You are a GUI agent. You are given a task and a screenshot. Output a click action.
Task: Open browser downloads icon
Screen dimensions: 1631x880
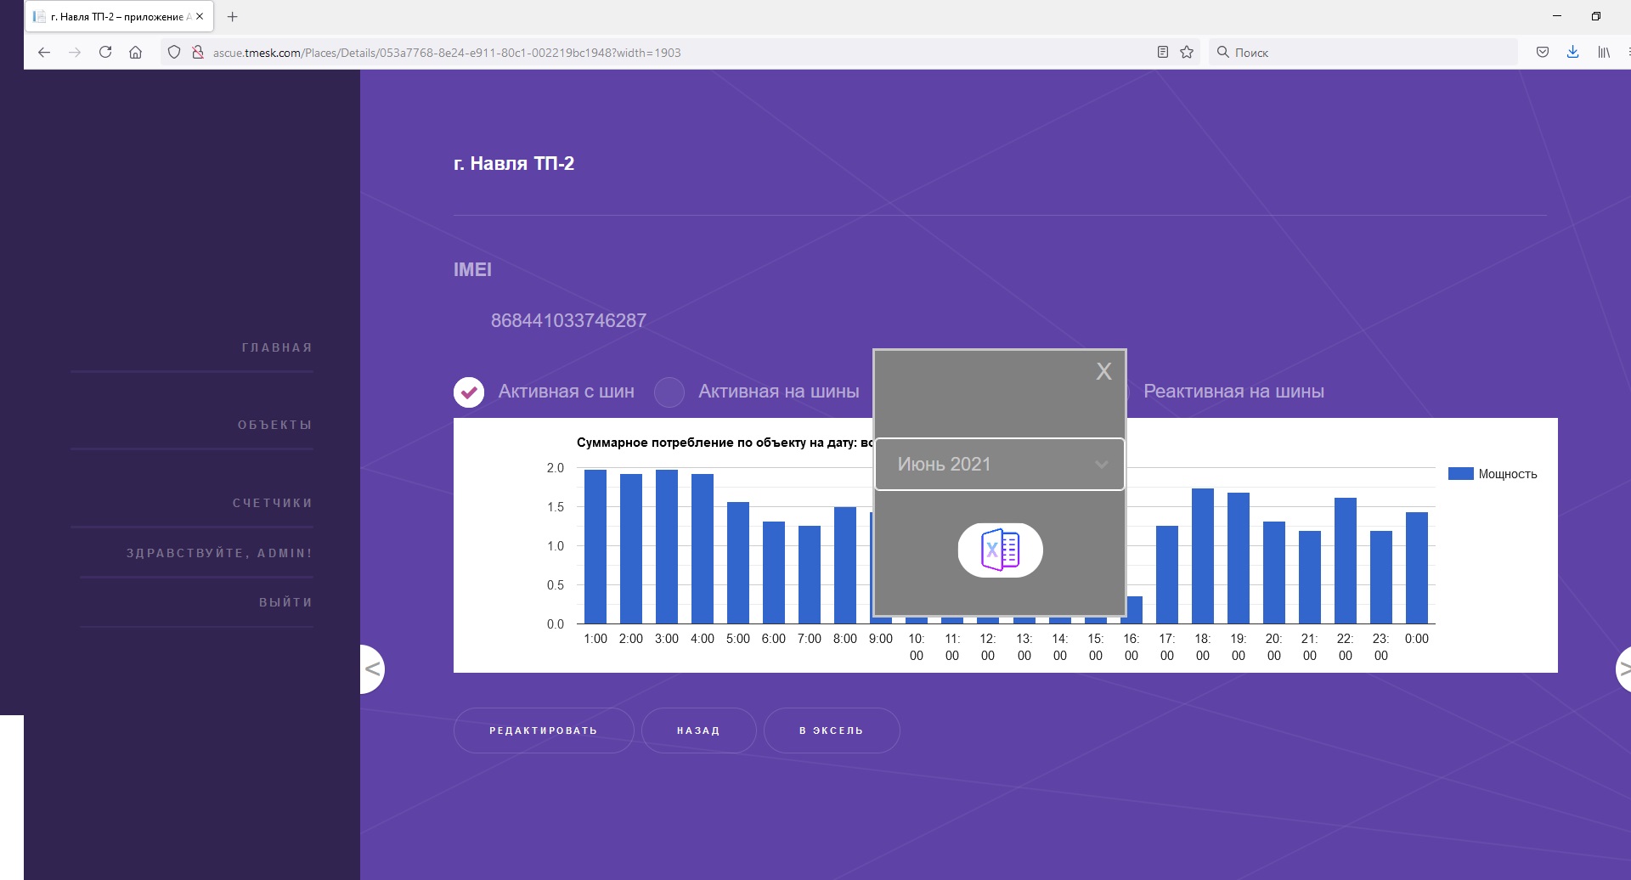(1572, 53)
